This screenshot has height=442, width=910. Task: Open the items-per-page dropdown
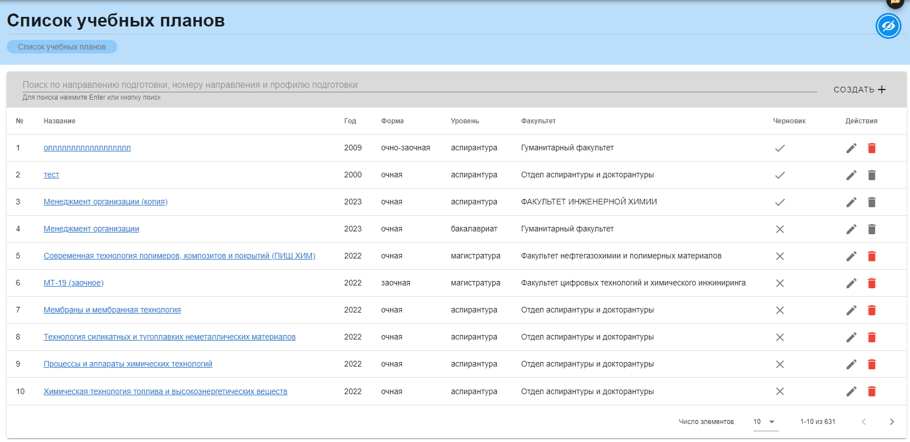[765, 422]
